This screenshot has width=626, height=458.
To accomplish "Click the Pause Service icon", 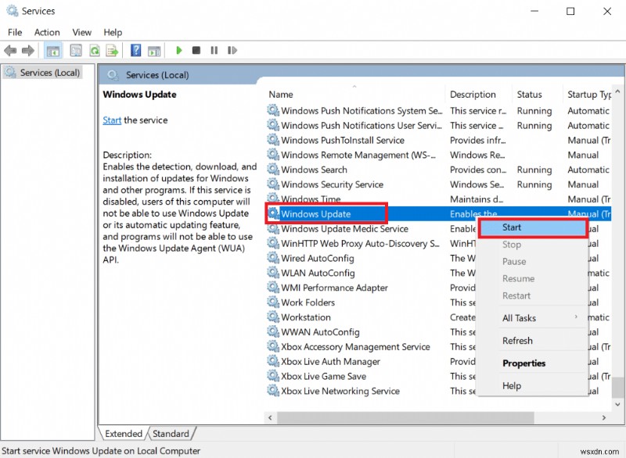I will pos(214,50).
